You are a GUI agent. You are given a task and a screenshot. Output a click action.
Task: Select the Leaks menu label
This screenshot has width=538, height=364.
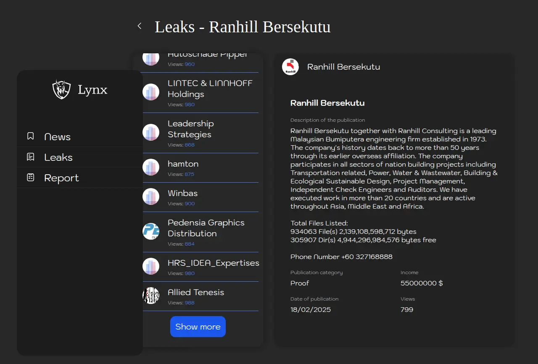pyautogui.click(x=58, y=157)
